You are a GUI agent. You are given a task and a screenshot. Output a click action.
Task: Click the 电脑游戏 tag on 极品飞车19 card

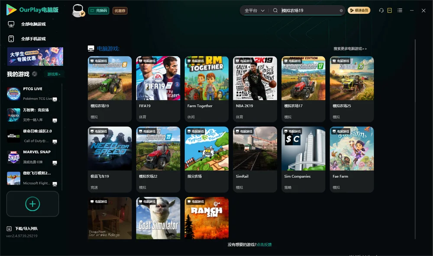(x=99, y=131)
